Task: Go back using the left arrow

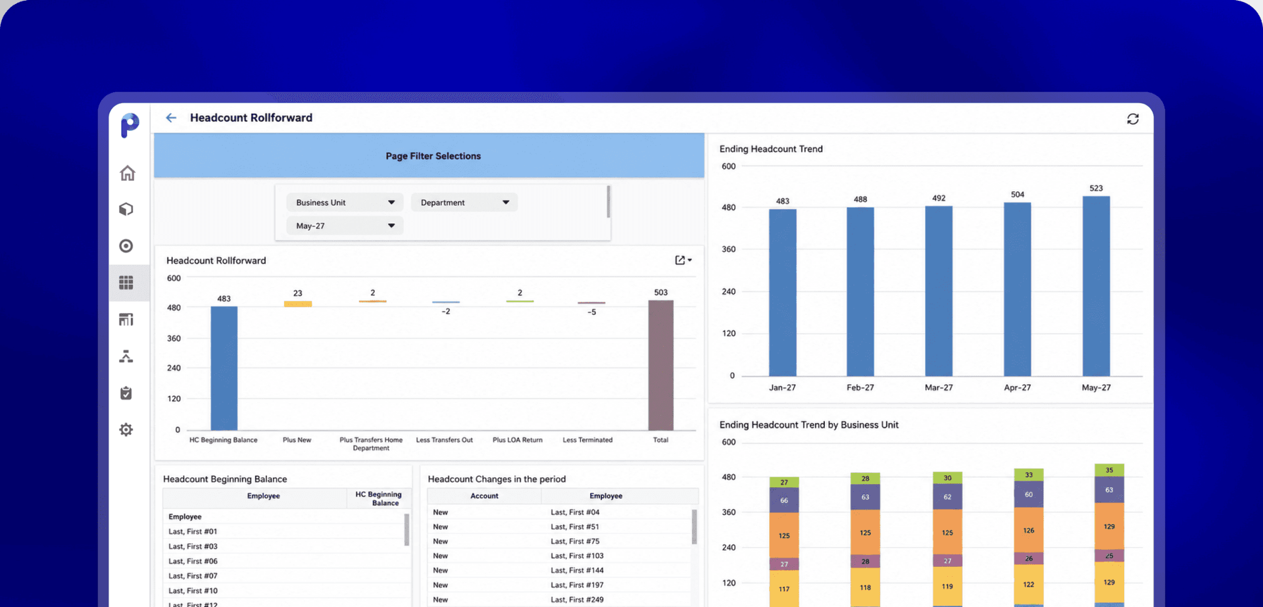Action: click(x=171, y=118)
